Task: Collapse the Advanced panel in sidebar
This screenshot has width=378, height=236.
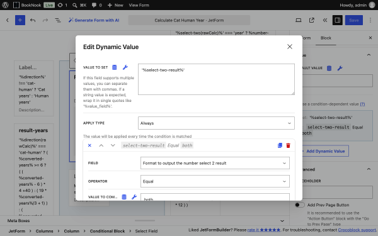Action: [369, 169]
